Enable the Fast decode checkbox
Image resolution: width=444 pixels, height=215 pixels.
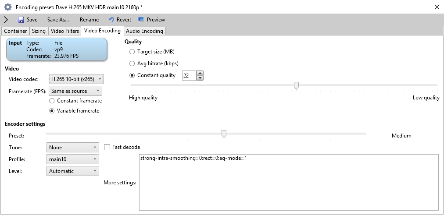click(x=107, y=147)
